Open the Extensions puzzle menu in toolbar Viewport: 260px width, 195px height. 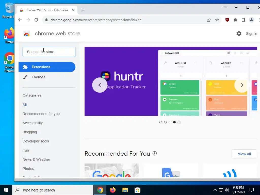(235, 20)
